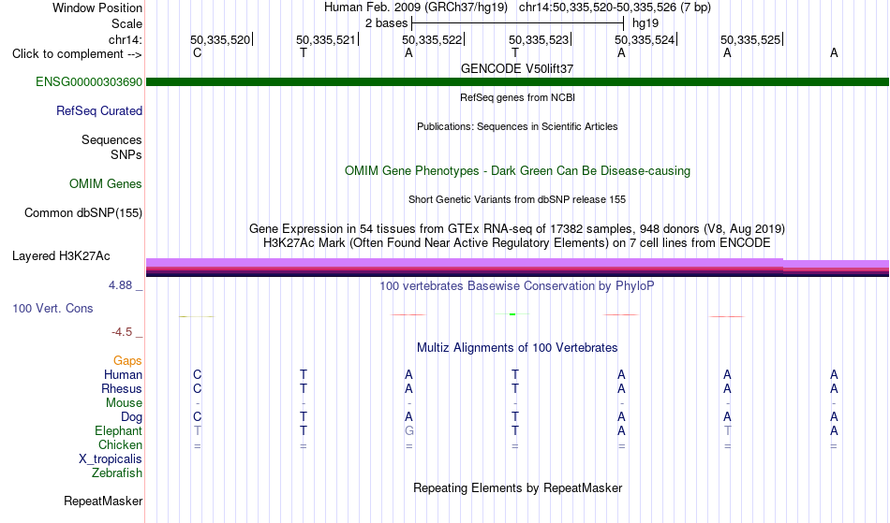Open the 100 Vert. Cons track label
Screen dimensions: 890x523
[52, 308]
